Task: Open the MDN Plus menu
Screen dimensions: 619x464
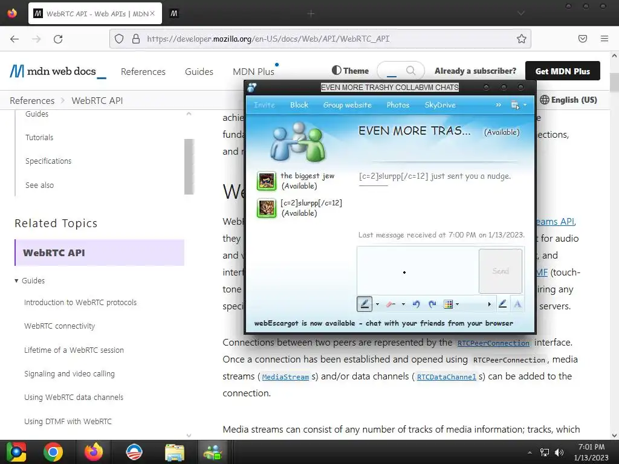Action: pos(253,72)
